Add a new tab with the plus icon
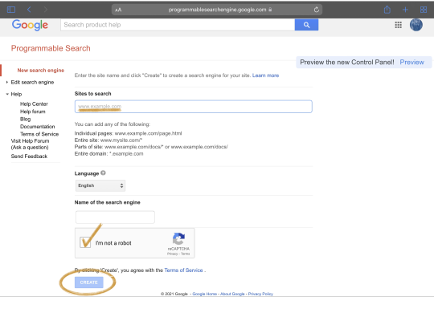Viewport: 434px width, 325px height. tap(405, 10)
